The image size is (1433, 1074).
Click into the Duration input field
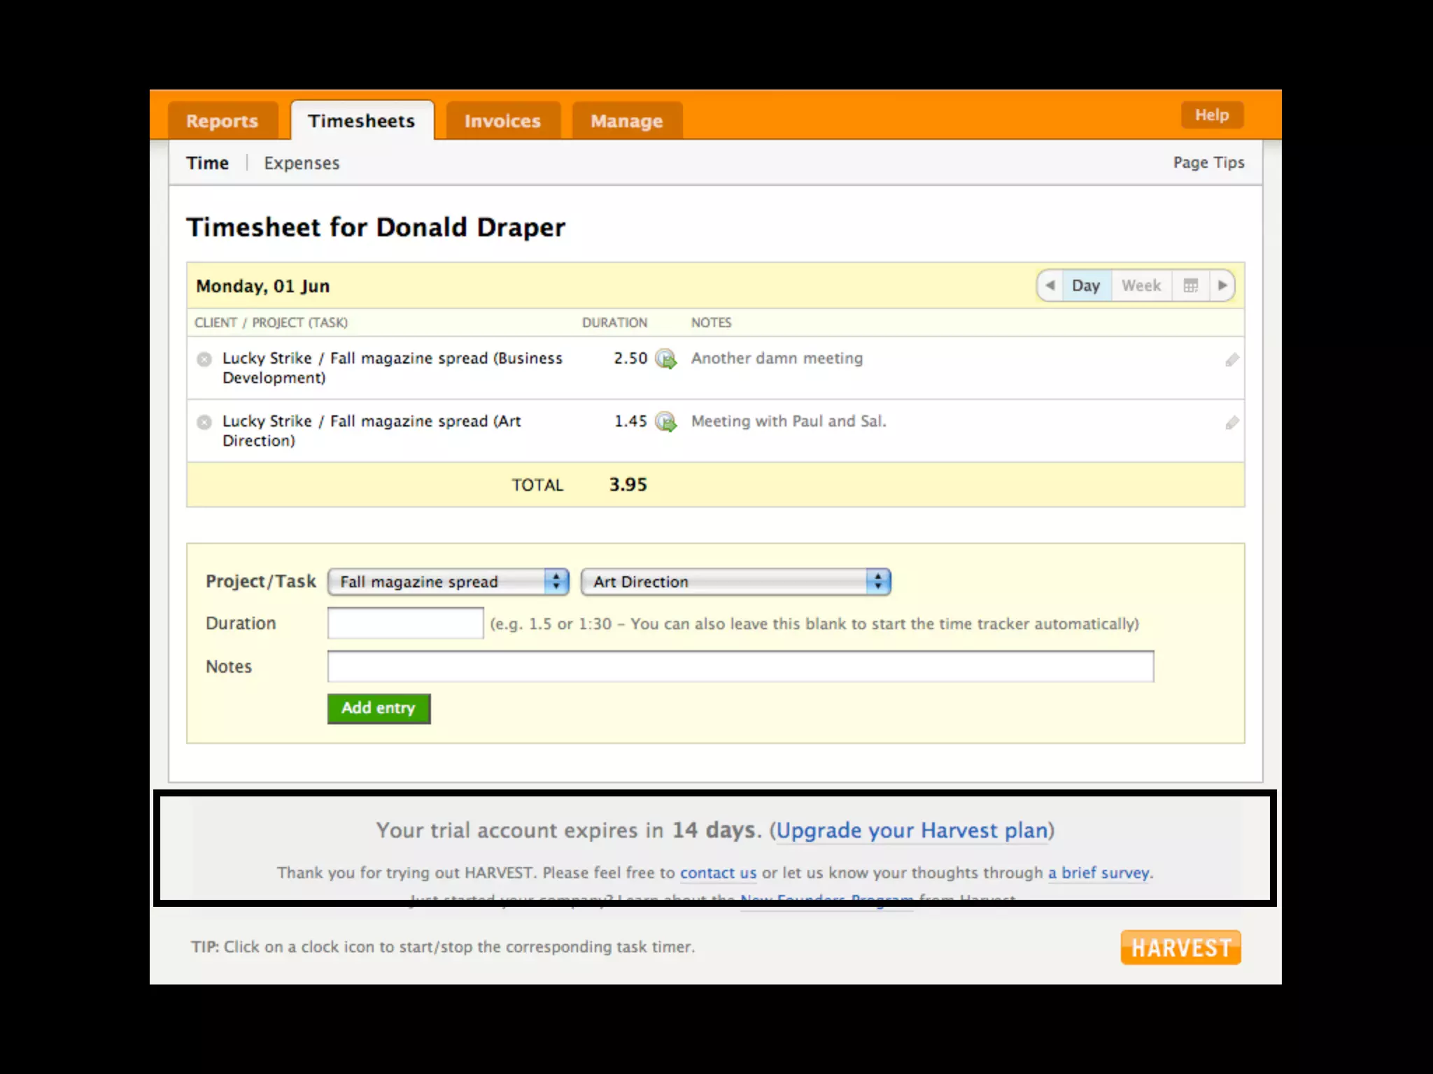click(x=405, y=623)
